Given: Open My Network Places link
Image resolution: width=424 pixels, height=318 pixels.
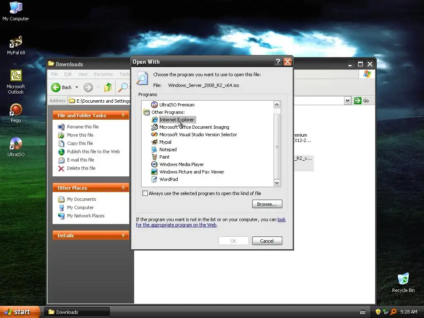Looking at the screenshot, I should coord(82,216).
